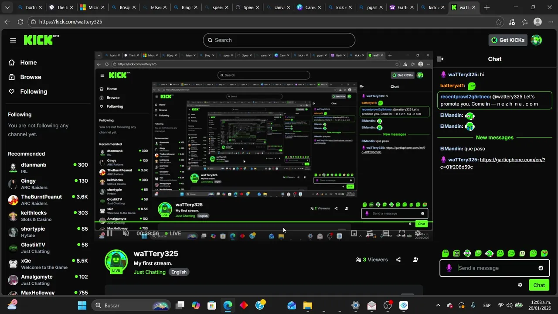Open recommended channel shortypie
Image resolution: width=558 pixels, height=314 pixels.
coord(48,232)
